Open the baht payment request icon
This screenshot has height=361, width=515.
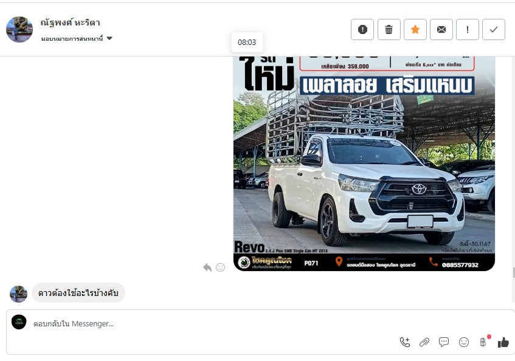coord(483,342)
